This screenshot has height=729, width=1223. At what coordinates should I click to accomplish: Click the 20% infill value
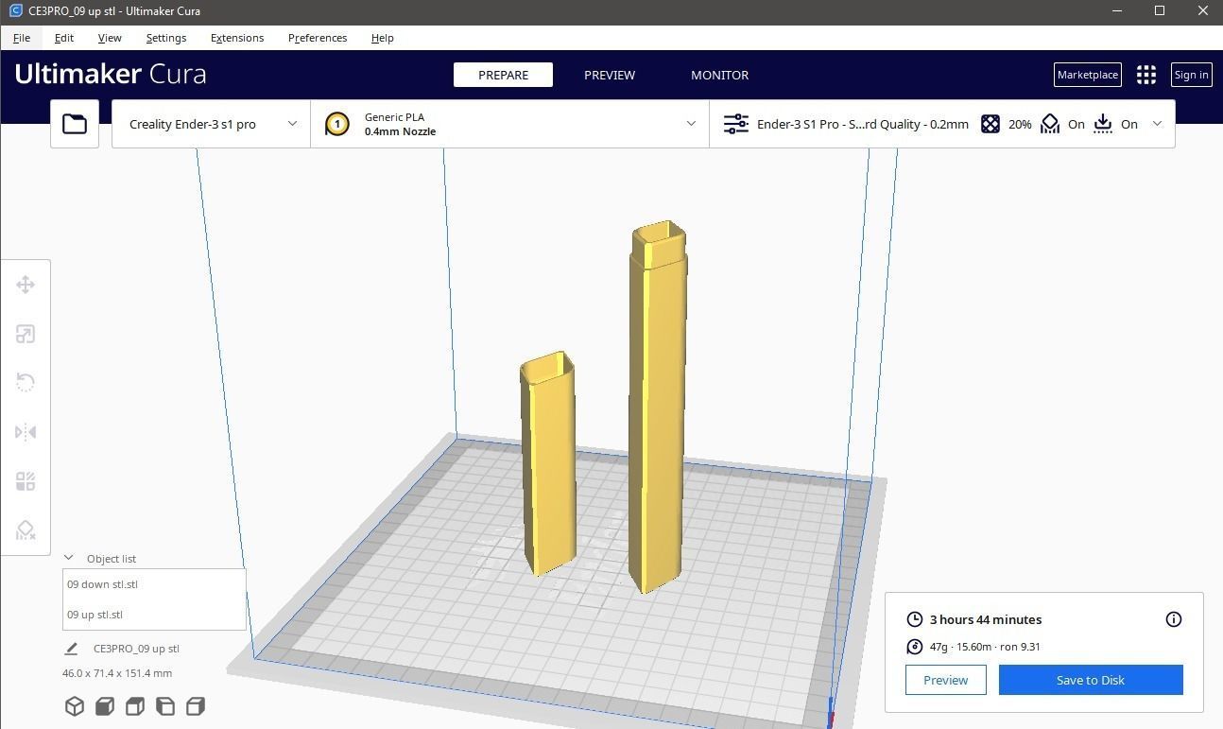pyautogui.click(x=1020, y=124)
